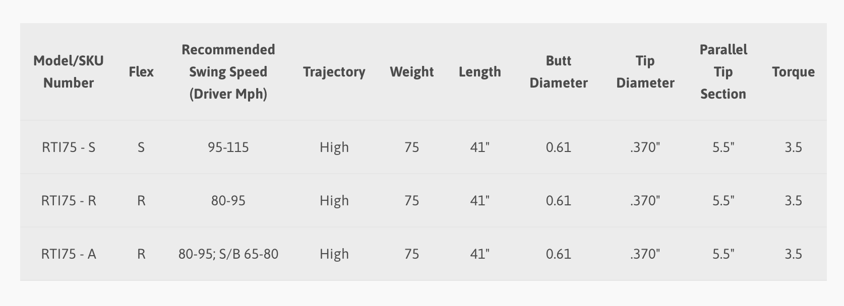Select the RTI75 - R model cell

coord(69,200)
